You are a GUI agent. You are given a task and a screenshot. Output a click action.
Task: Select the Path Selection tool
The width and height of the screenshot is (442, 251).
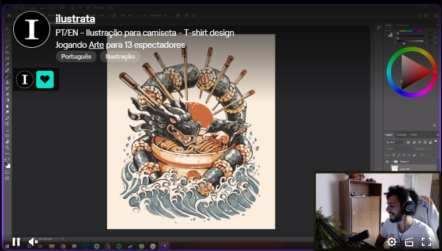7,130
